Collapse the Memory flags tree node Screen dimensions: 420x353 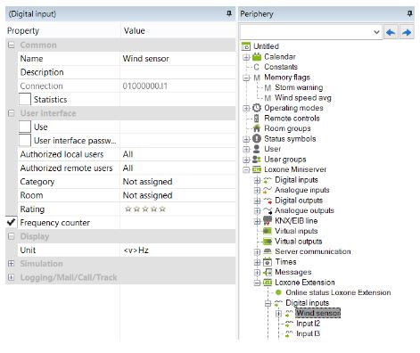[246, 78]
